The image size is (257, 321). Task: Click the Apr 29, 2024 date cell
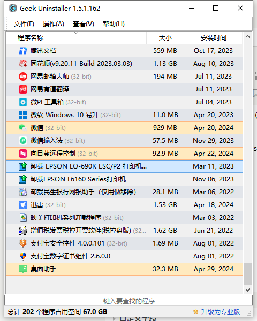click(214, 269)
